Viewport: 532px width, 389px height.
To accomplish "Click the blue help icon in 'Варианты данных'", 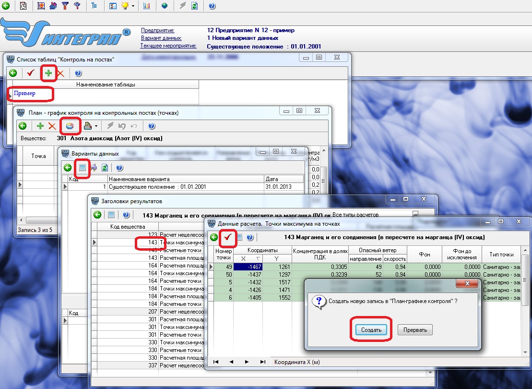I will click(119, 168).
